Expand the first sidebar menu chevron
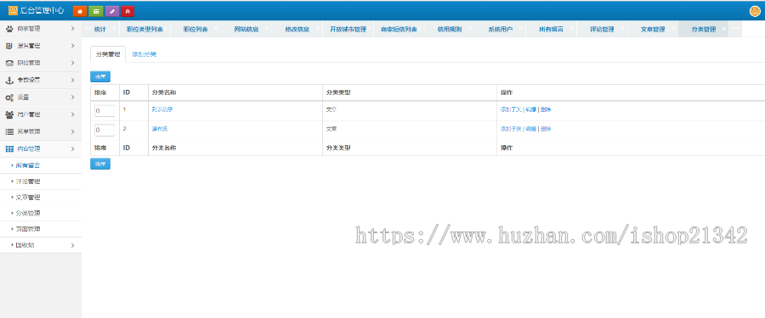This screenshot has width=765, height=318. (72, 29)
